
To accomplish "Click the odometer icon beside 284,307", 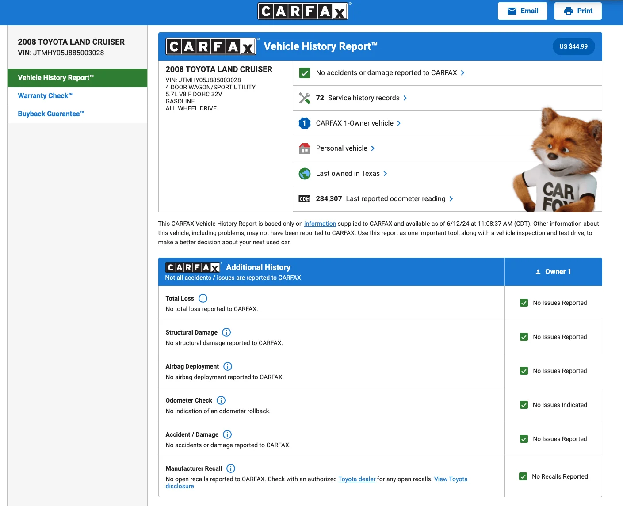I will point(305,199).
